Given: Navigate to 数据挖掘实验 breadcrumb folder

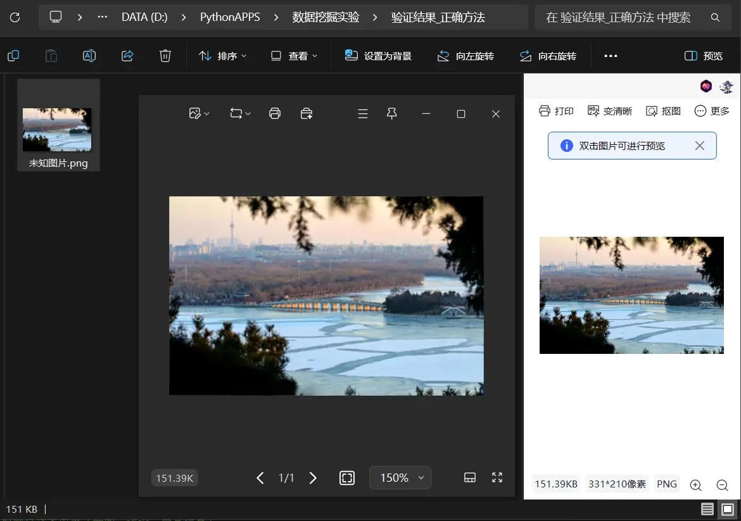Looking at the screenshot, I should (326, 17).
